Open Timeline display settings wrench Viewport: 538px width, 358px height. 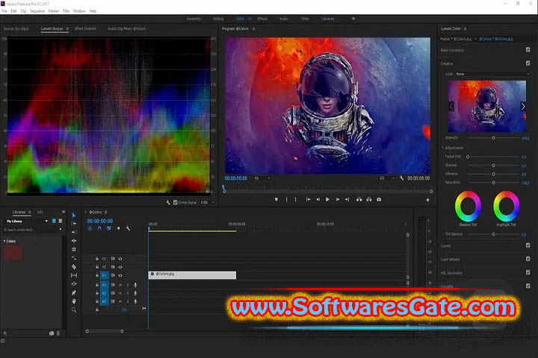pos(128,228)
